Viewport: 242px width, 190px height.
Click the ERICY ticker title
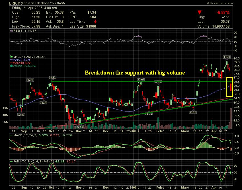[15, 3]
